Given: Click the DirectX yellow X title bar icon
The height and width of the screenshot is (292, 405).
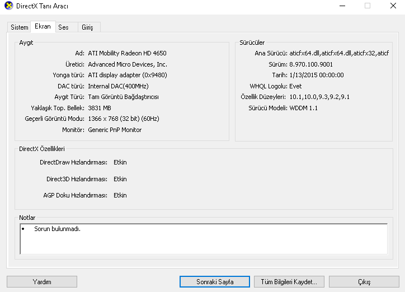Looking at the screenshot, I should click(8, 6).
